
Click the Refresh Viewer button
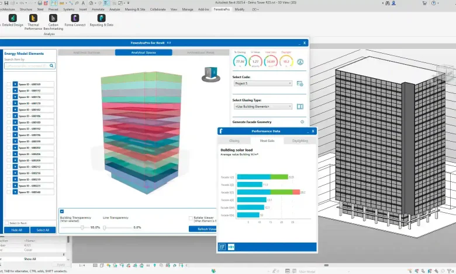(203, 229)
